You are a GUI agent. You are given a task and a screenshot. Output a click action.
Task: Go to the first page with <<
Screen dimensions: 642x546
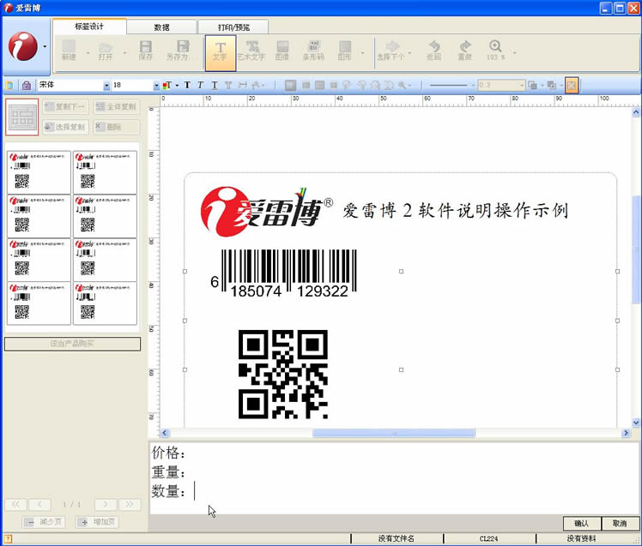click(16, 504)
